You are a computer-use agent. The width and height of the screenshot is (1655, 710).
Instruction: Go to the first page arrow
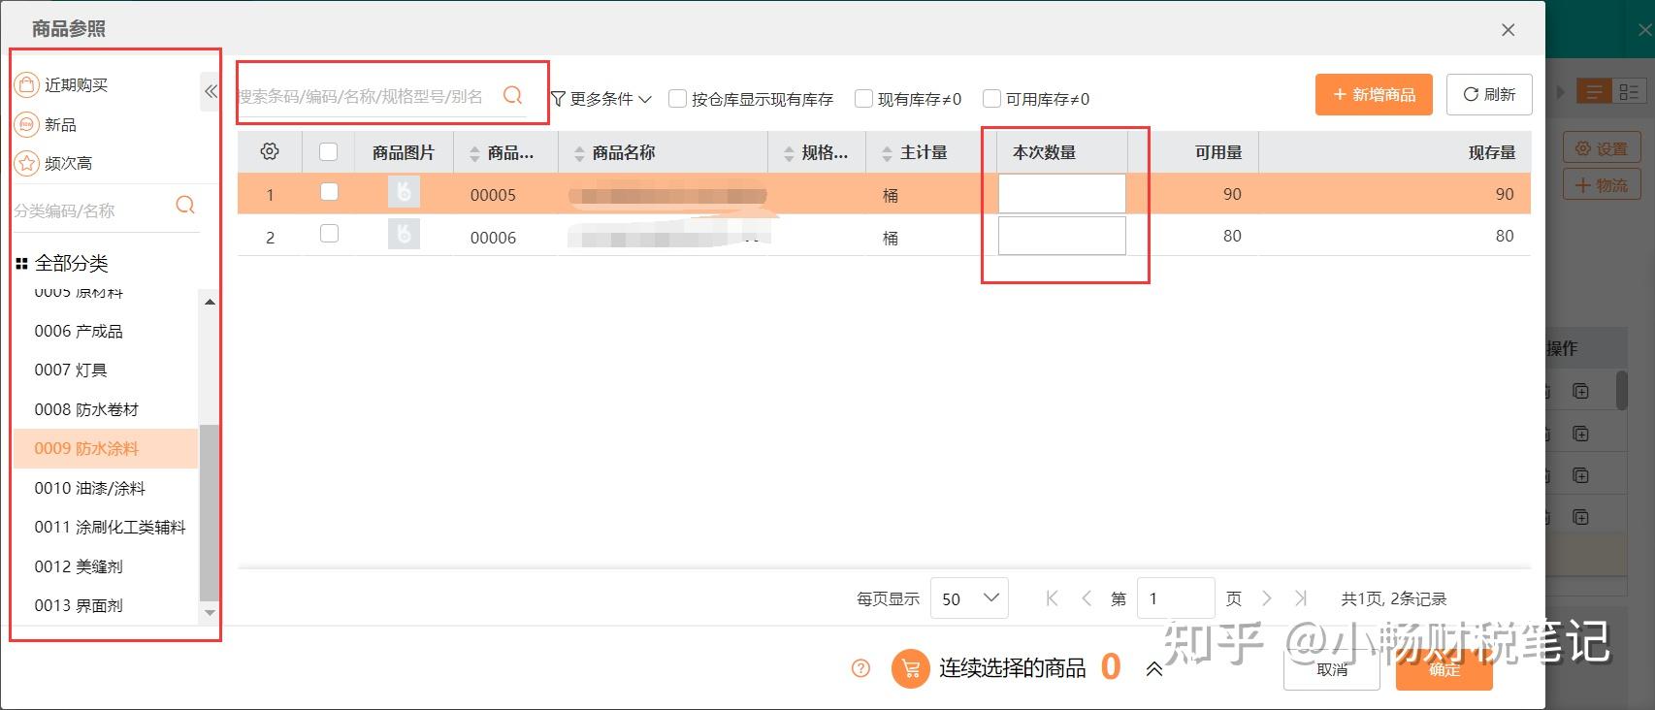tap(1052, 598)
